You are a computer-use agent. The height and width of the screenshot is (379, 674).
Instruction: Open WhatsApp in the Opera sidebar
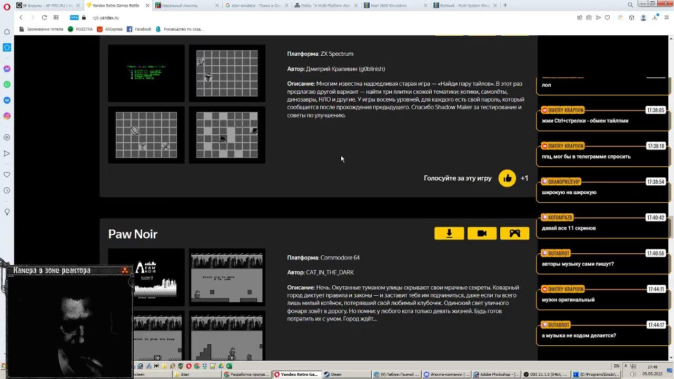[x=7, y=84]
